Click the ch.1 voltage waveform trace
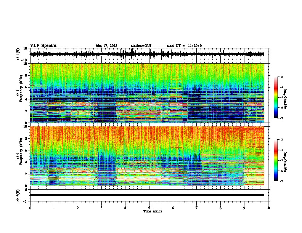This screenshot has width=302, height=233. click(147, 54)
